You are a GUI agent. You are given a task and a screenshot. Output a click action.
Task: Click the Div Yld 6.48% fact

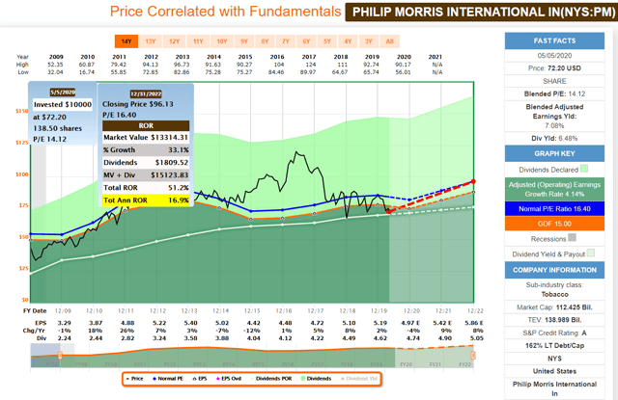coord(554,139)
